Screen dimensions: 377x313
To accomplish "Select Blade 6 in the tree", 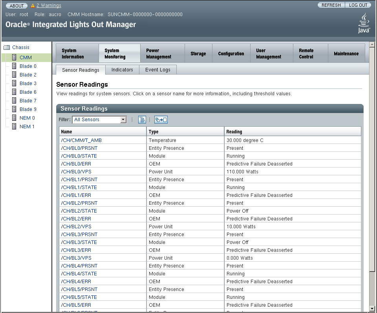I will pos(28,92).
